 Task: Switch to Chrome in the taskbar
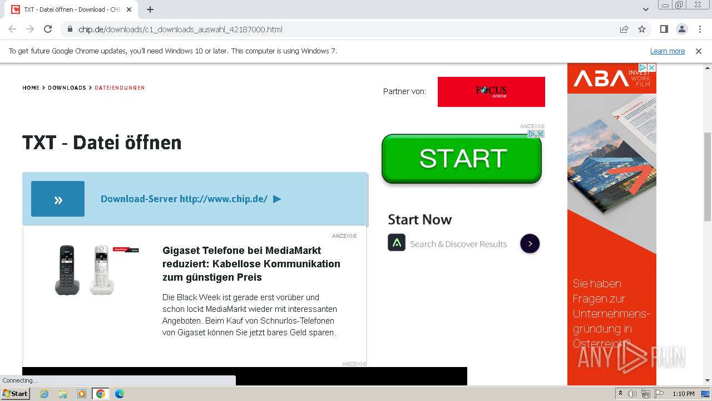tap(100, 394)
